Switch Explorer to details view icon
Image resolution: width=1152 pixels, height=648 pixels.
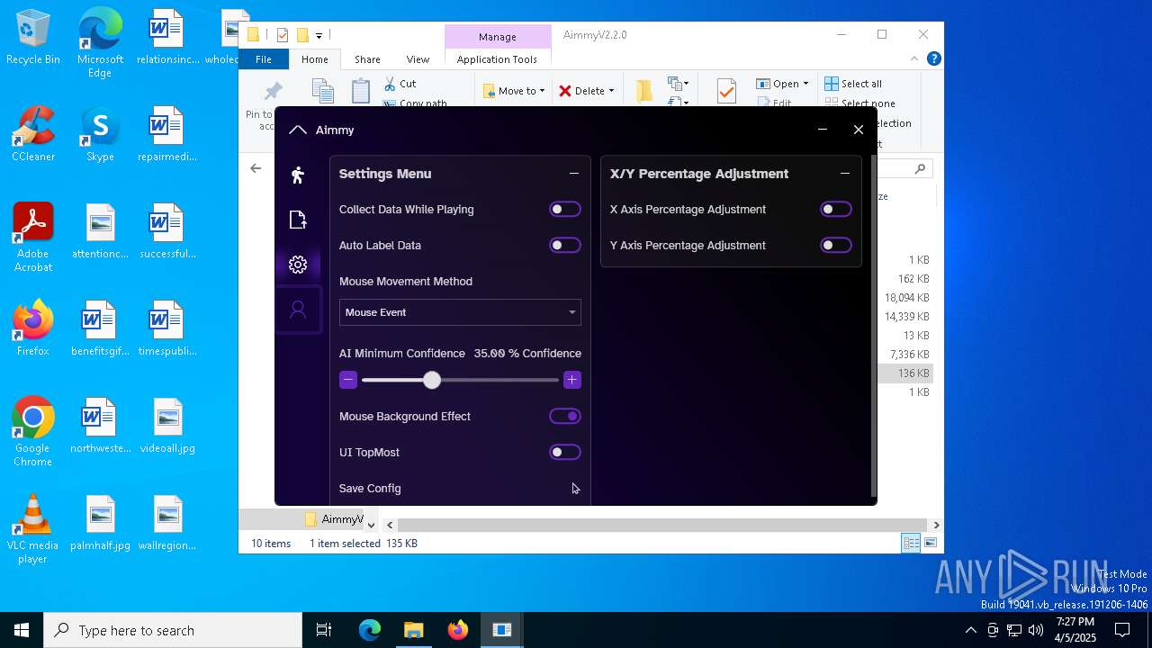point(911,543)
